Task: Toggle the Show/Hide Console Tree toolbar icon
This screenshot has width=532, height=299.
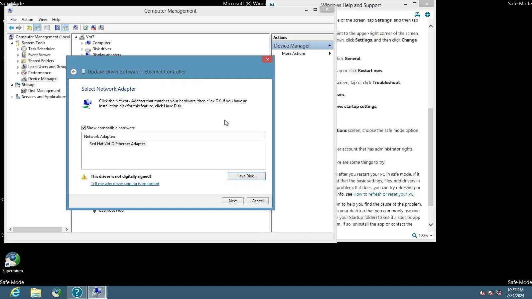Action: tap(37, 28)
